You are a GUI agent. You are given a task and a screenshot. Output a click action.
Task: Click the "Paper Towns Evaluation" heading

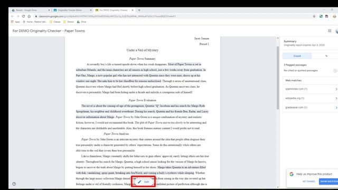pyautogui.click(x=142, y=100)
